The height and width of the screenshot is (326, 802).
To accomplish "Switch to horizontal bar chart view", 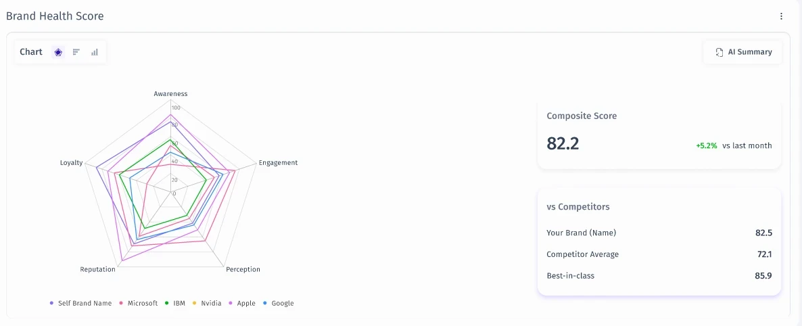I will point(76,51).
